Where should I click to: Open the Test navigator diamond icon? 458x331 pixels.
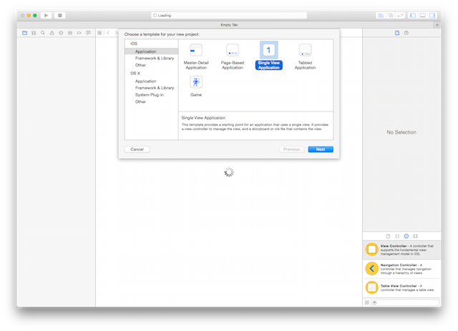61,33
